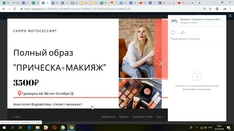This screenshot has width=234, height=131.
Task: Like the photo with the heart icon
Action: pos(173,32)
